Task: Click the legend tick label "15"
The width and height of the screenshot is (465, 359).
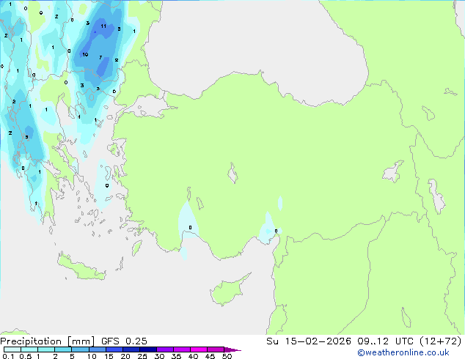Action: 109,356
